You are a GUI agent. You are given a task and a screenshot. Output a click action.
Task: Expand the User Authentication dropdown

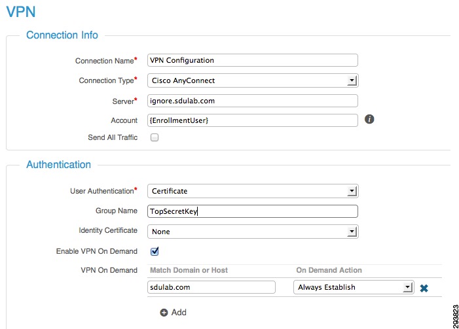click(253, 191)
